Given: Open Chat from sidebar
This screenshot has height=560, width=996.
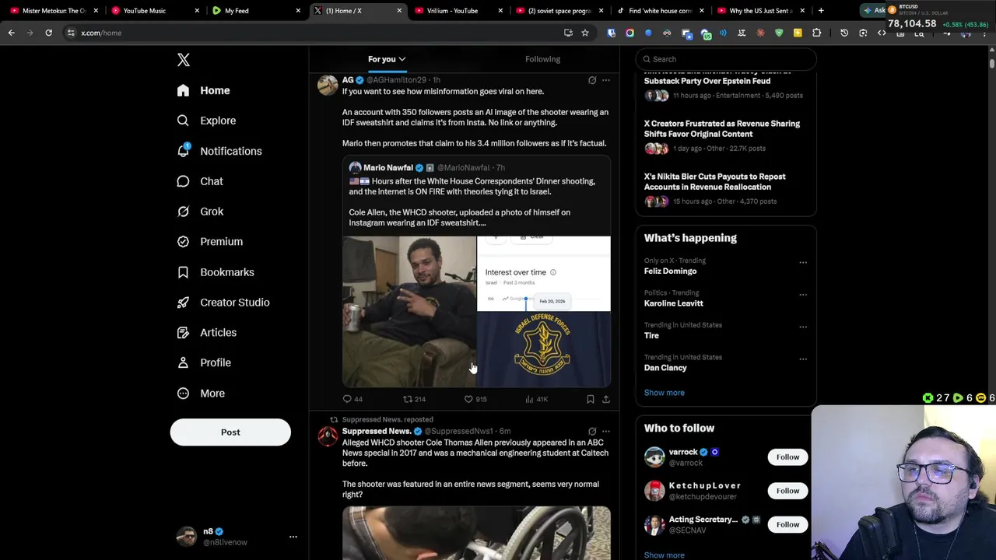Looking at the screenshot, I should pos(200,181).
